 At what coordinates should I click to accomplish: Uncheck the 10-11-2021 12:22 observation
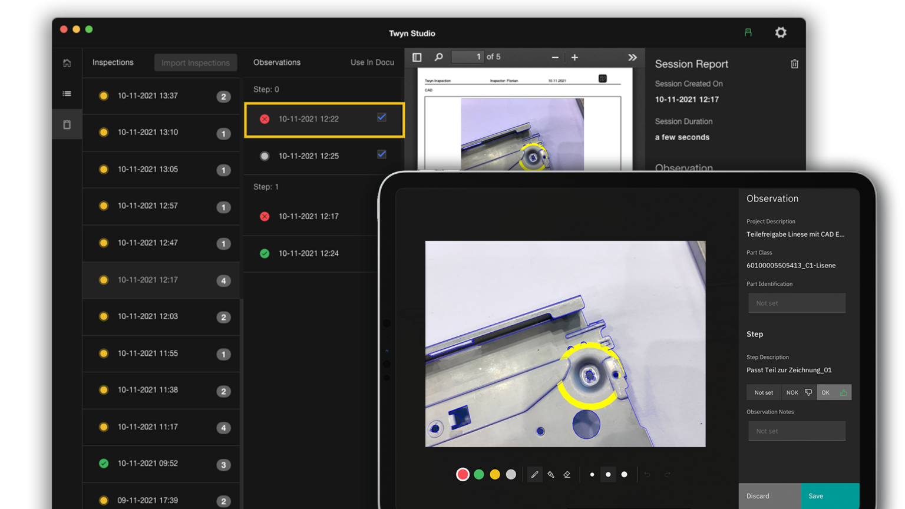pos(381,117)
